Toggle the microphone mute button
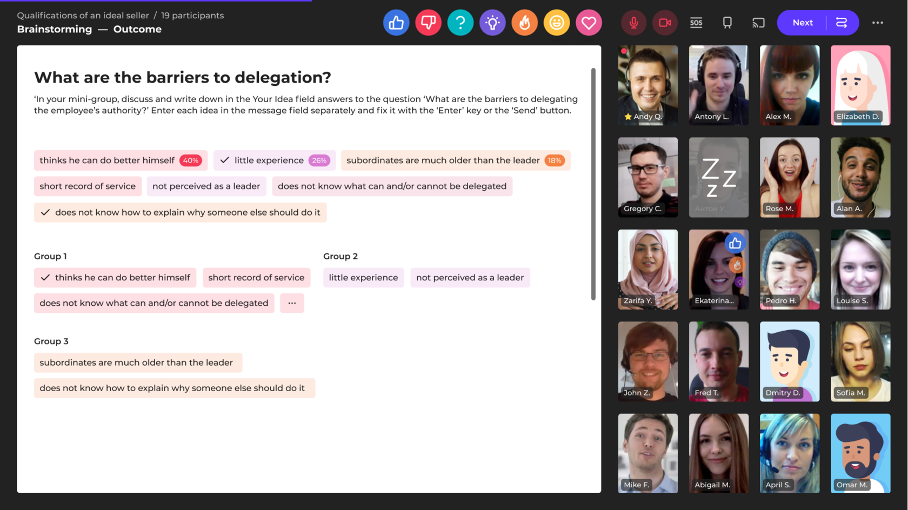Viewport: 908px width, 510px height. (x=633, y=23)
